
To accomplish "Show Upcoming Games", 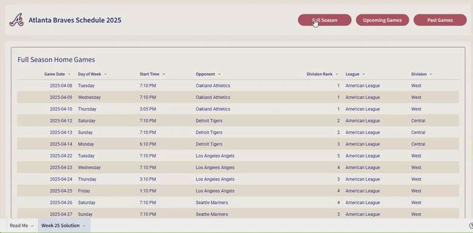I will coord(382,20).
